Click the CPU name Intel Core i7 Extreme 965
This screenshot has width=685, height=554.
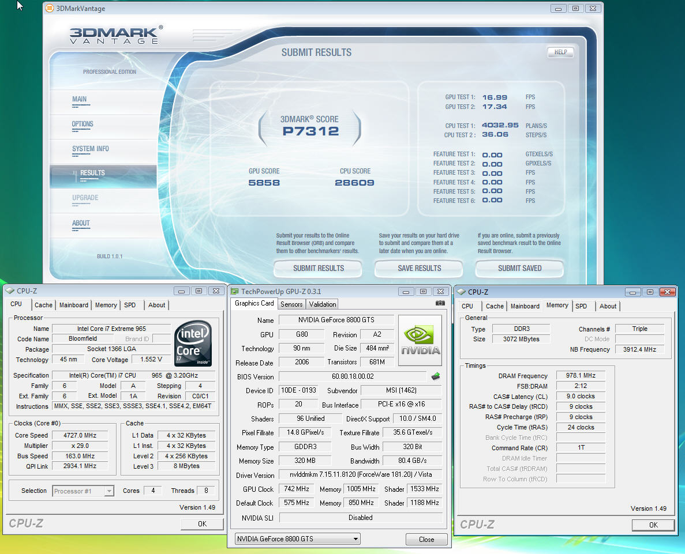111,329
